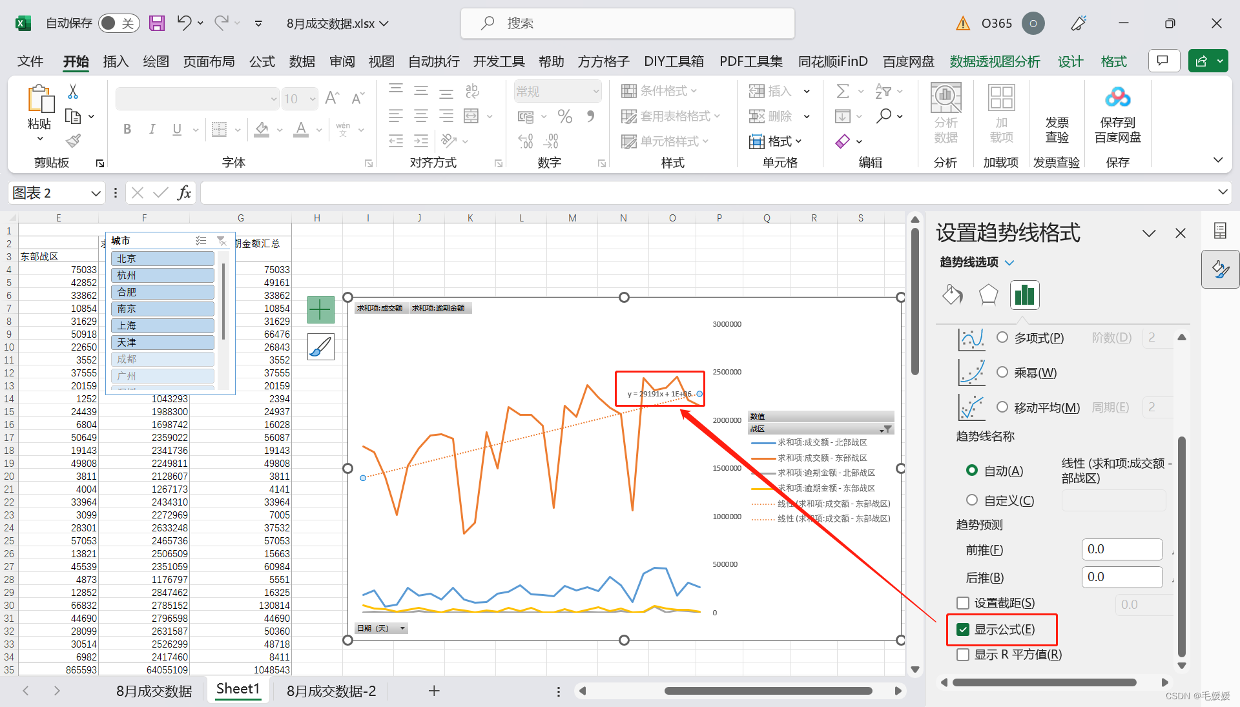1240x707 pixels.
Task: Open the Name Box dropdown
Action: [96, 193]
